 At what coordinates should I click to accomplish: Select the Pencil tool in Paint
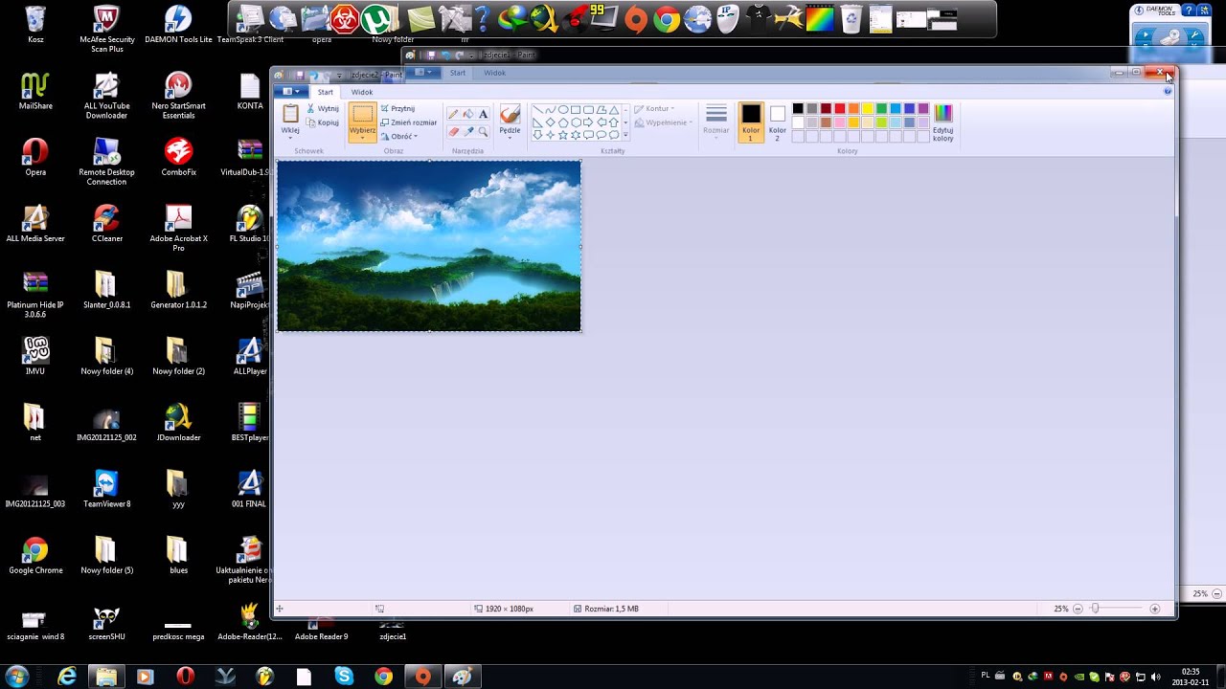tap(453, 114)
